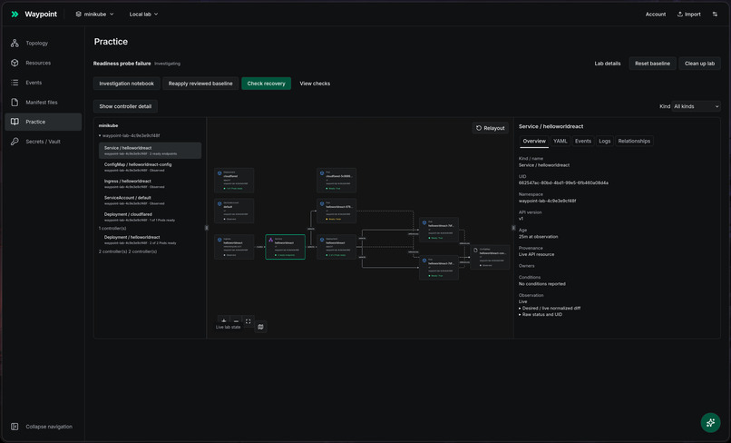The width and height of the screenshot is (731, 443).
Task: Click the Relayout refresh icon
Action: click(x=479, y=128)
